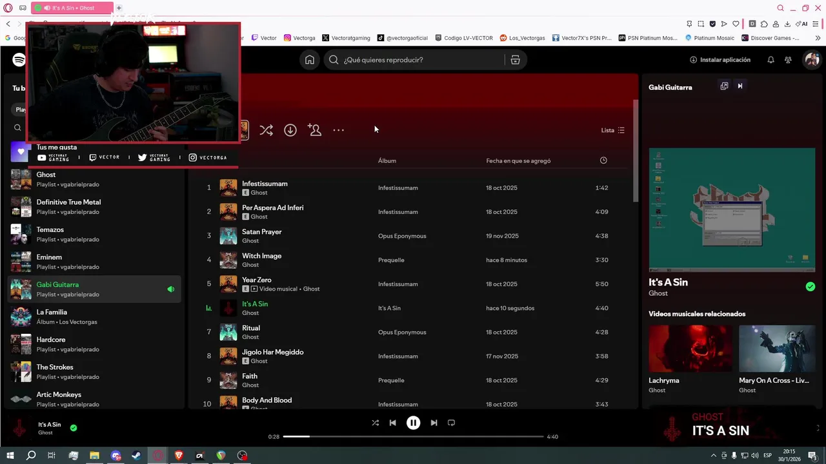Open a new browser tab
Image resolution: width=826 pixels, height=464 pixels.
[x=119, y=8]
